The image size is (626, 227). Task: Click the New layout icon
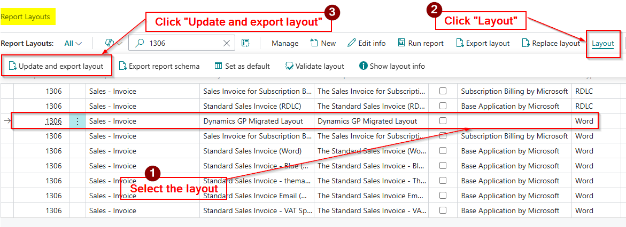coord(314,43)
